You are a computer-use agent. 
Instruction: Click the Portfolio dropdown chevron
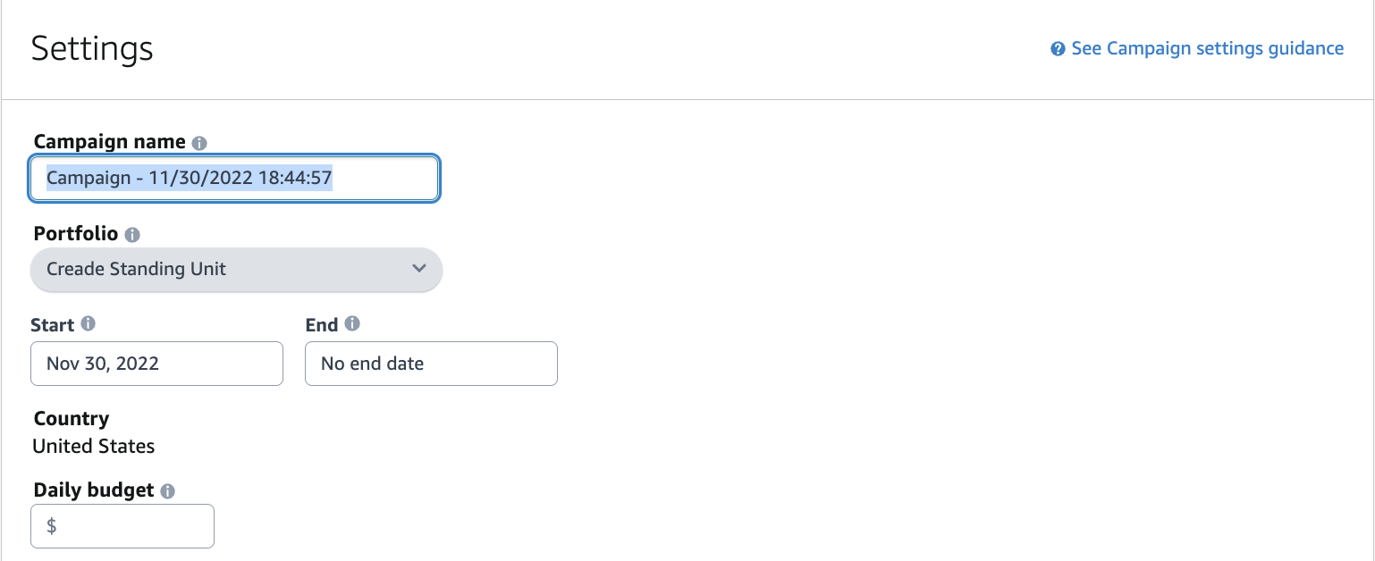coord(418,269)
